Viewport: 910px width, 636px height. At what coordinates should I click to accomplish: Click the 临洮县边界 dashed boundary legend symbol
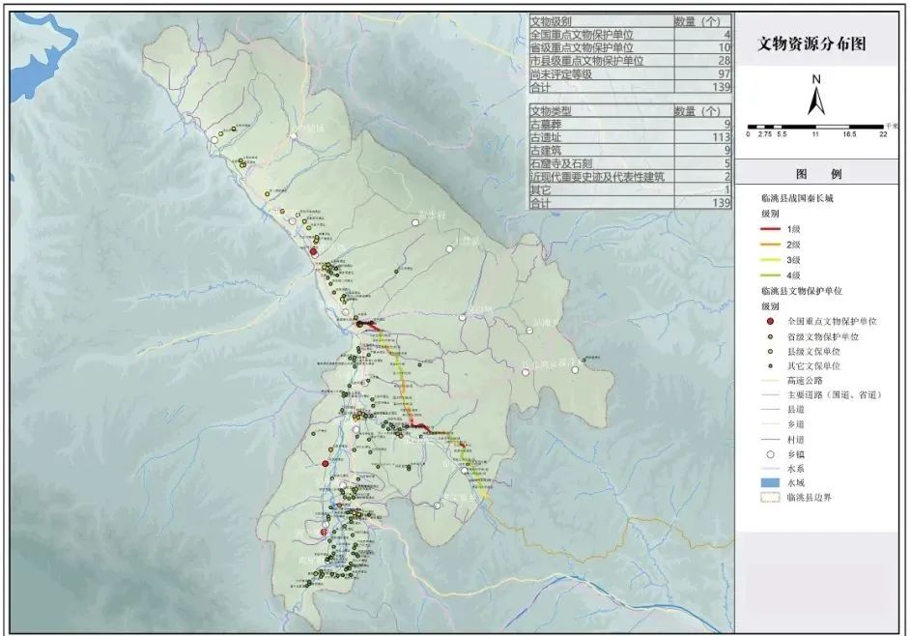(768, 497)
